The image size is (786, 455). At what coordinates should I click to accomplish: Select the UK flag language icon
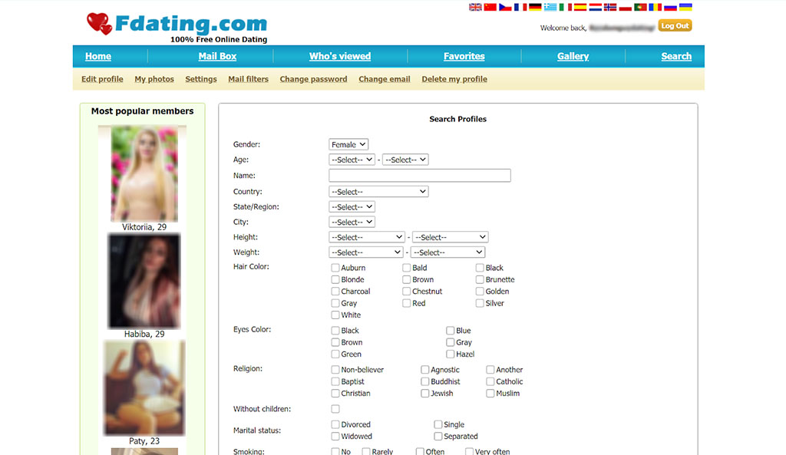tap(474, 7)
